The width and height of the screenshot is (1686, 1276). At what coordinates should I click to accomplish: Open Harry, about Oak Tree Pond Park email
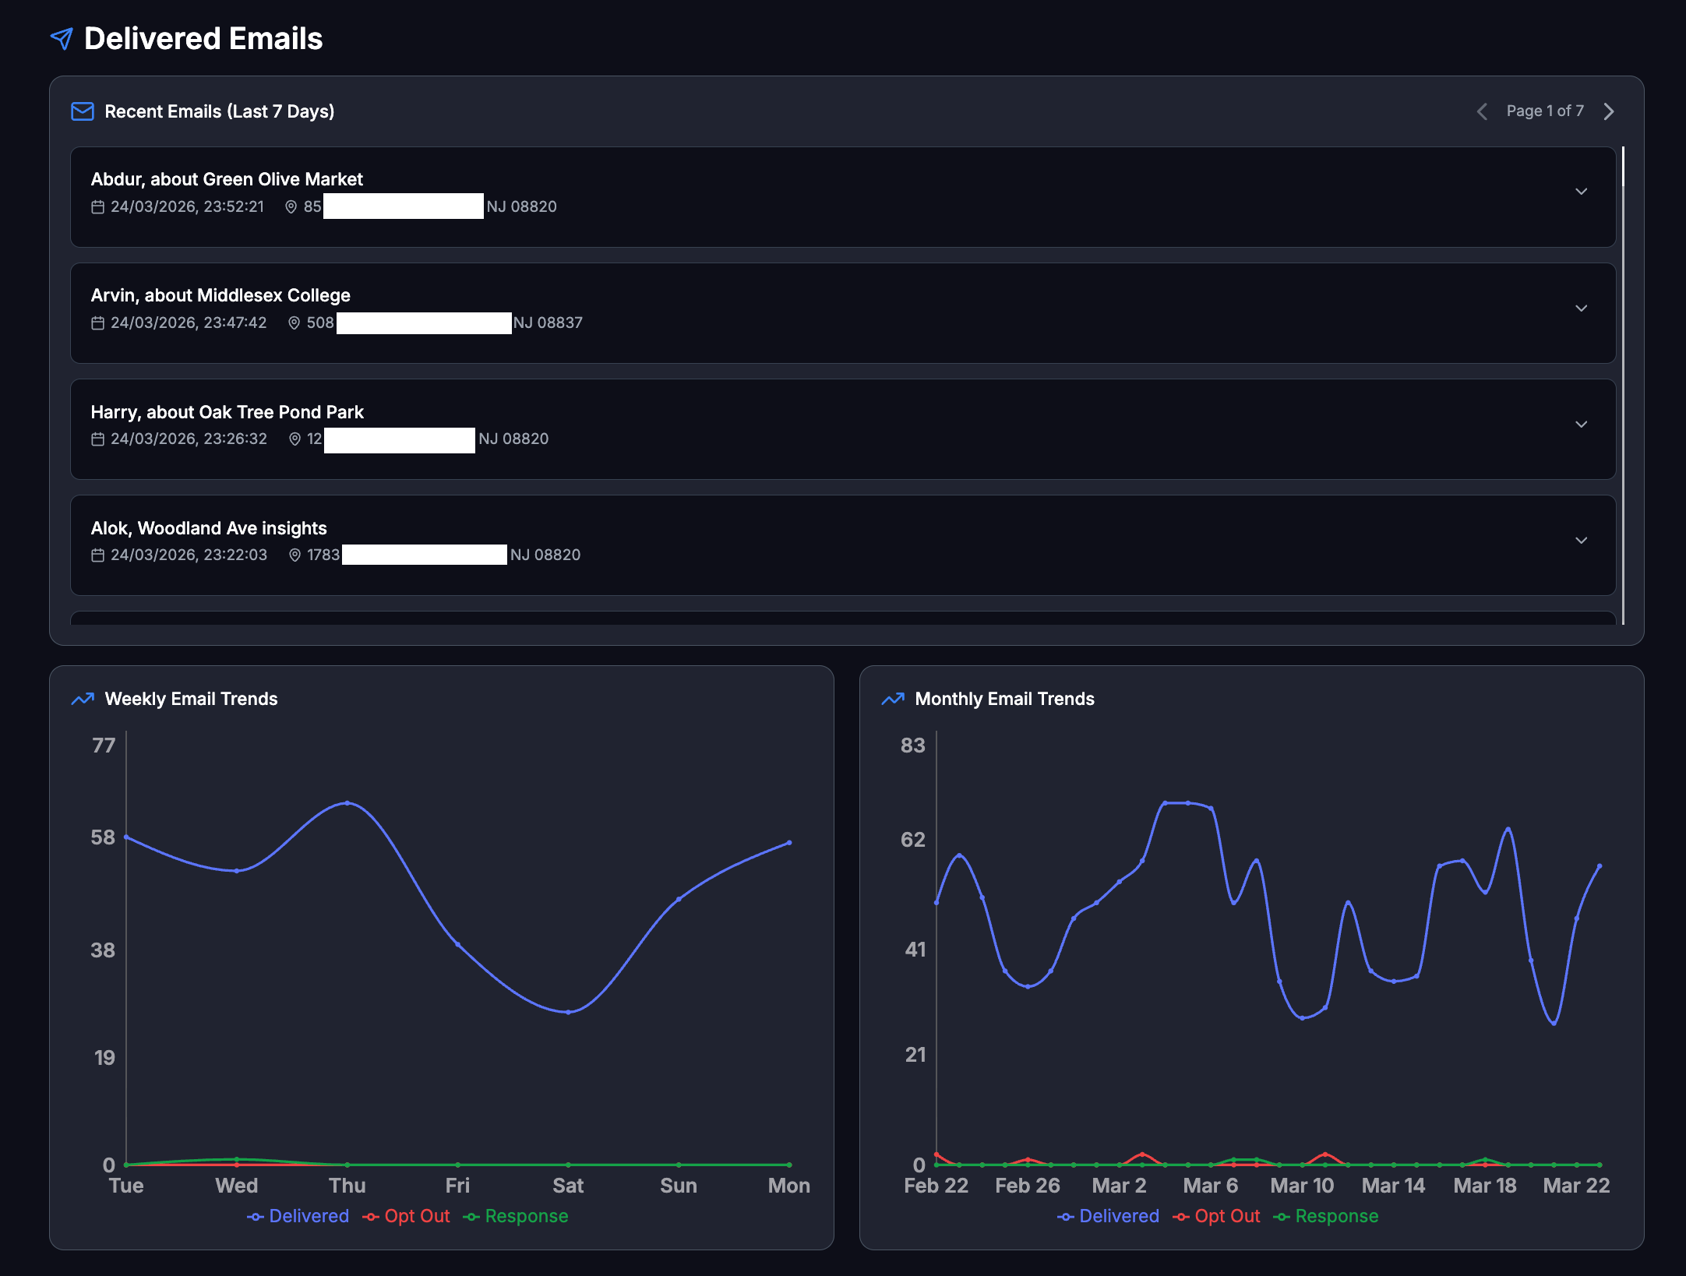coord(228,412)
